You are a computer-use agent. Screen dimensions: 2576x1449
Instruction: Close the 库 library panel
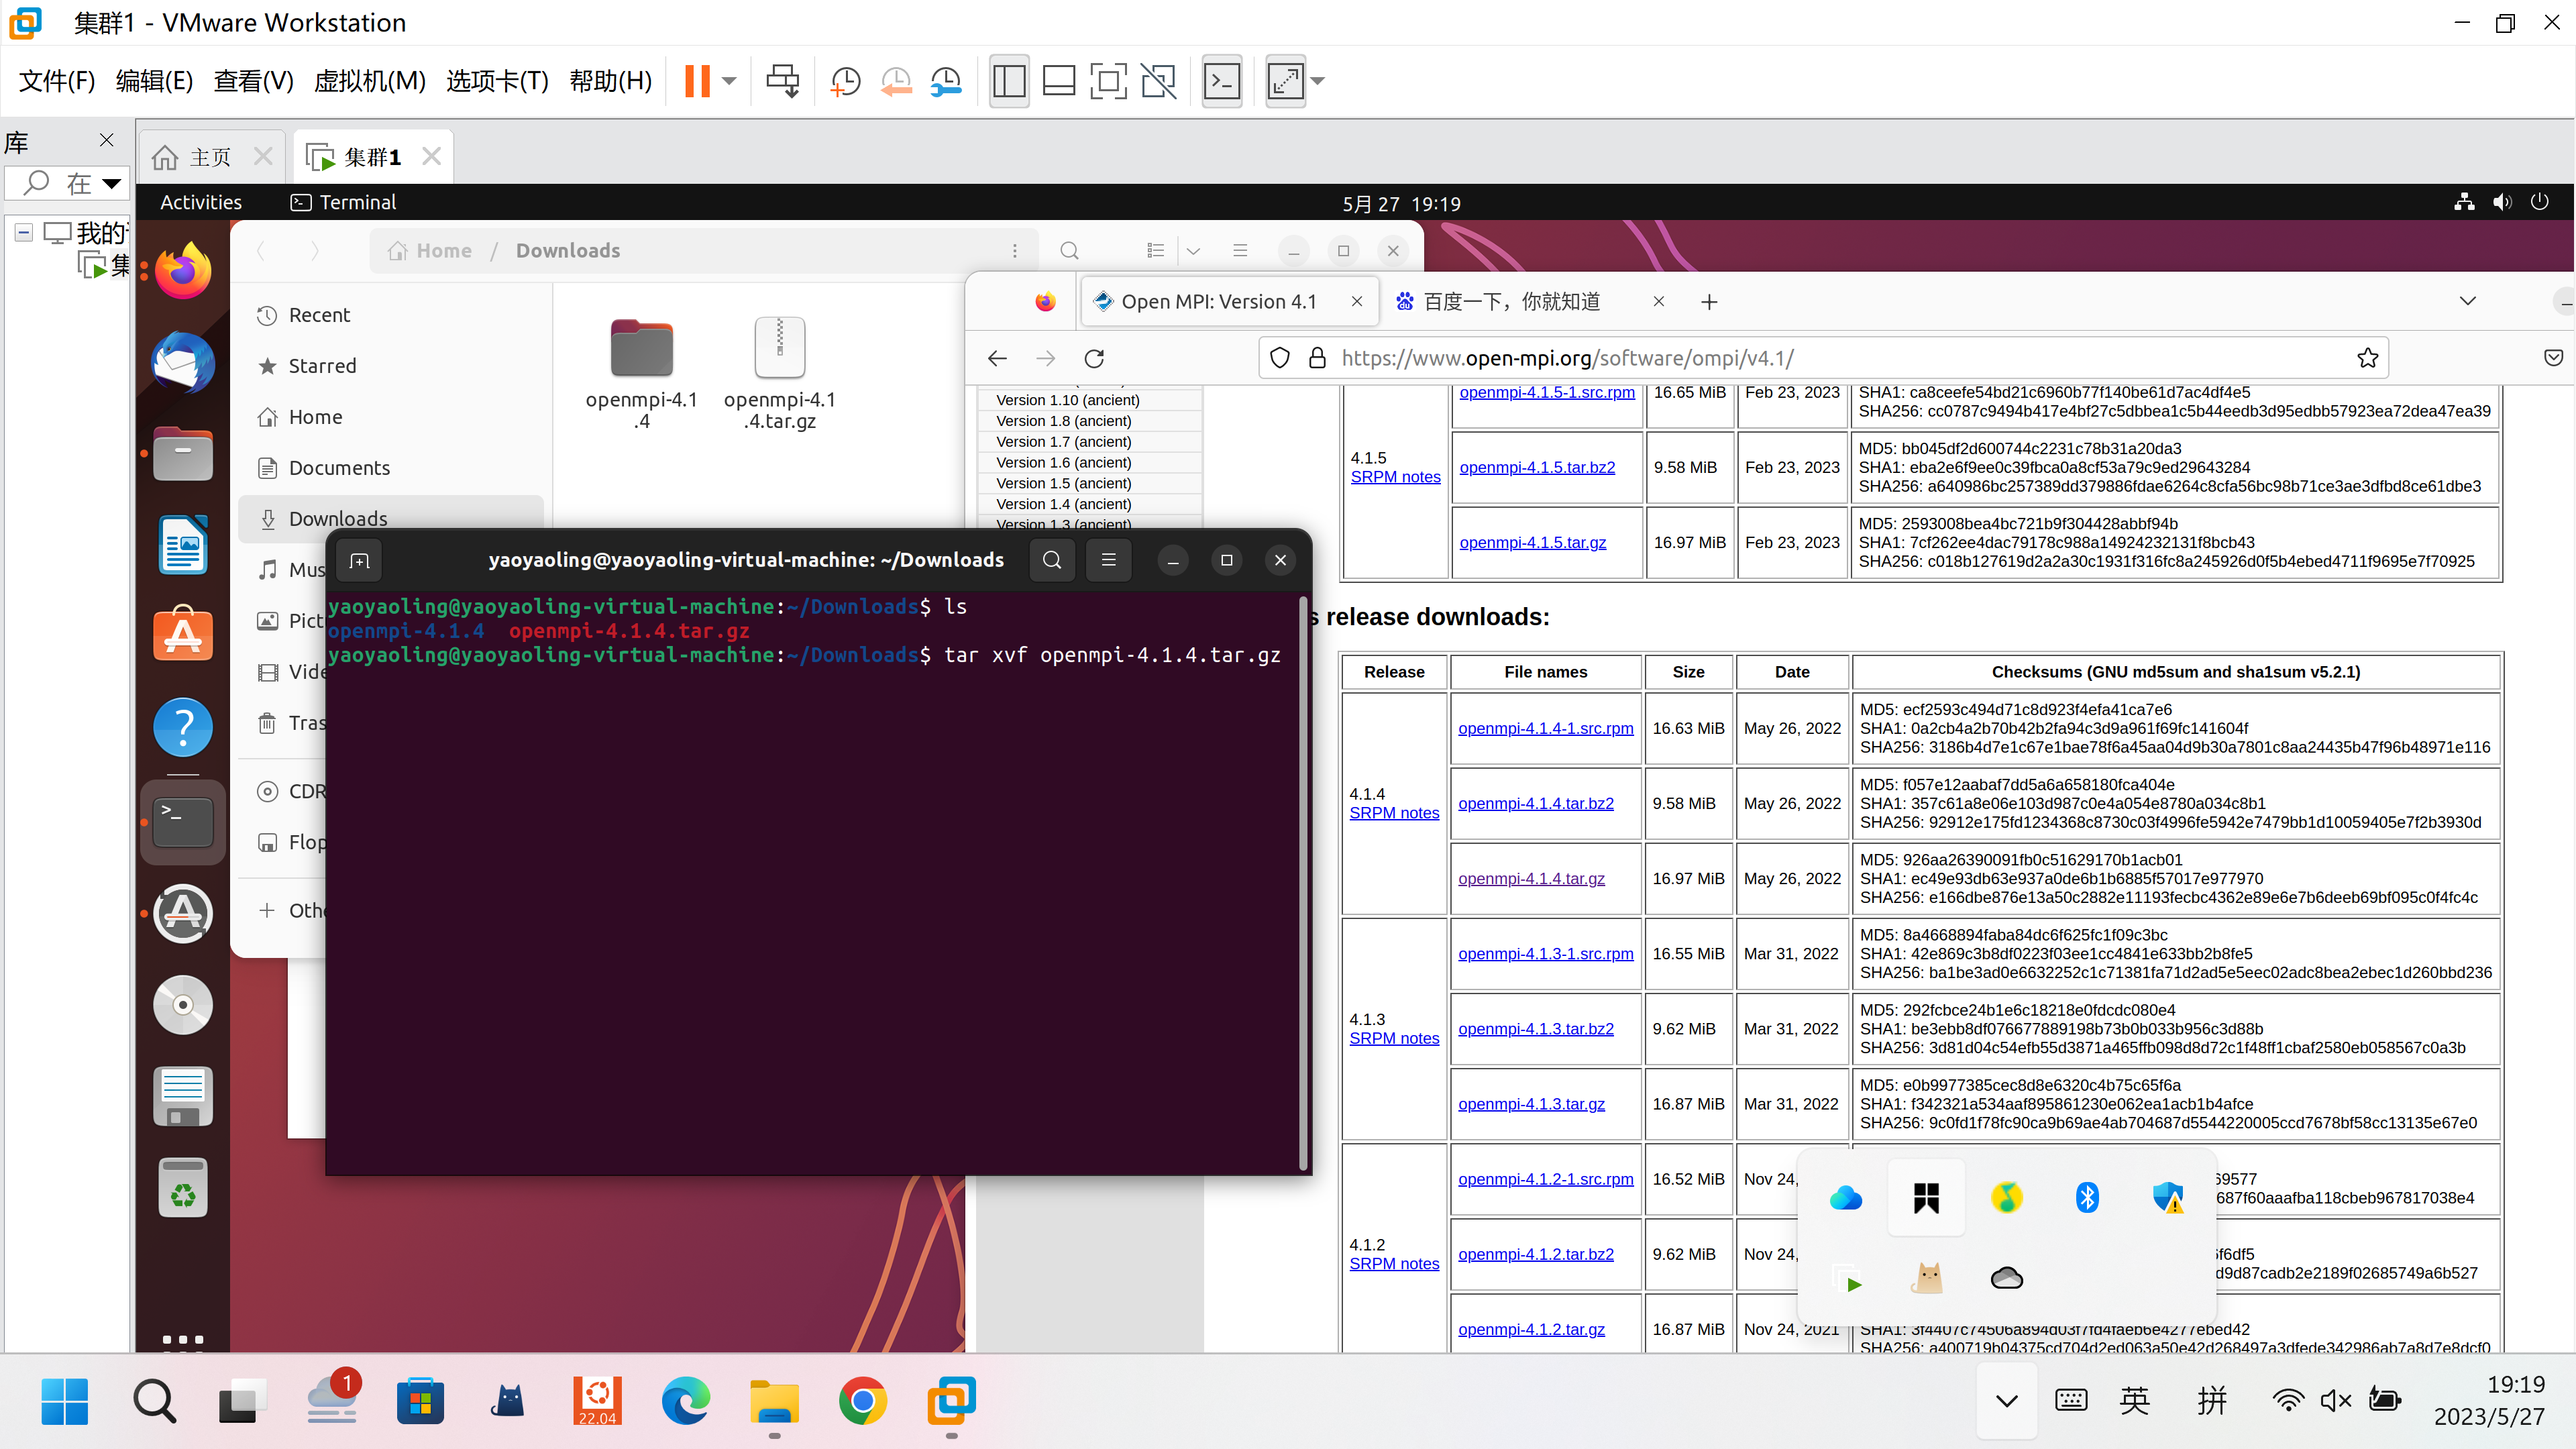point(107,140)
